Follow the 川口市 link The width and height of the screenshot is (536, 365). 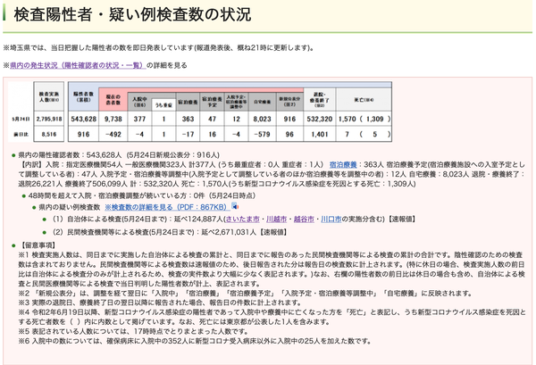click(331, 219)
